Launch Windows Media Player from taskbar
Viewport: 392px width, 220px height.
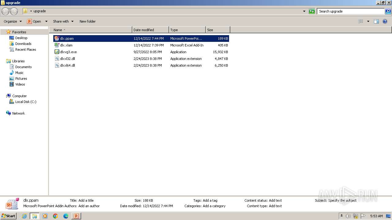pos(45,216)
